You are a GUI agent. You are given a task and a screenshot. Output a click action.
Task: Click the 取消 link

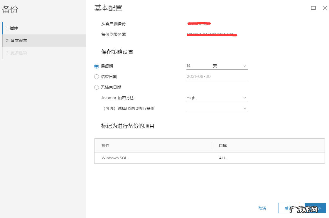point(262,208)
